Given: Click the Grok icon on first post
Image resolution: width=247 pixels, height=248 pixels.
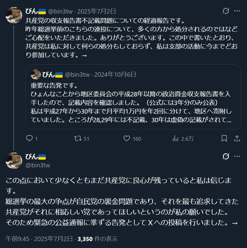Looking at the screenshot, I should pyautogui.click(x=226, y=11).
